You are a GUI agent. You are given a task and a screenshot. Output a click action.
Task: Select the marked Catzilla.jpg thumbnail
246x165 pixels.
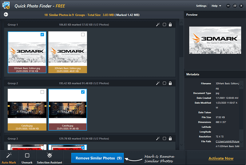click(x=68, y=106)
